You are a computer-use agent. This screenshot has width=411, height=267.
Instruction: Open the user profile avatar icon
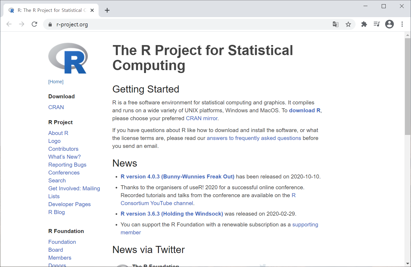click(x=389, y=24)
